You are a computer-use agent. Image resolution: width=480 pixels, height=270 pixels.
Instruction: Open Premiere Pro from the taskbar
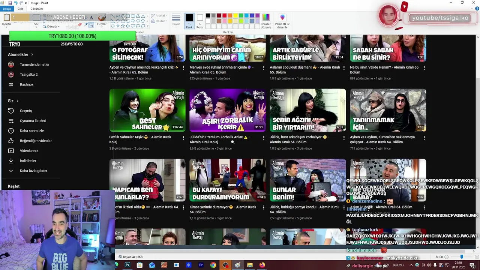coord(201,265)
